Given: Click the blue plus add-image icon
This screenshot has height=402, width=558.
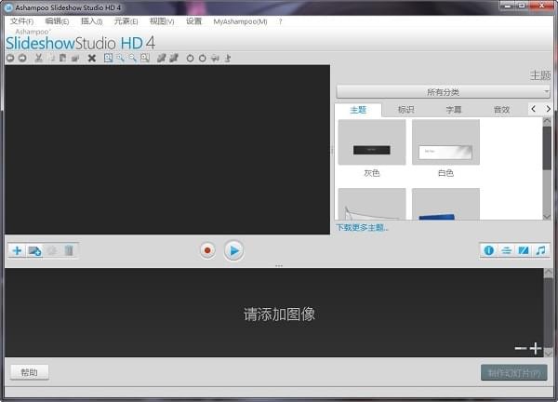Looking at the screenshot, I should click(x=17, y=250).
